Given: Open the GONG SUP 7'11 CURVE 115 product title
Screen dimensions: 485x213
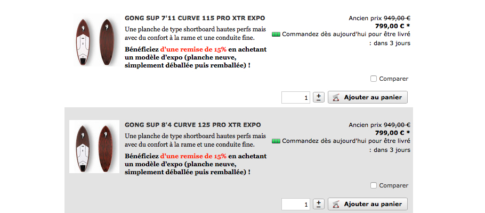Looking at the screenshot, I should [x=195, y=18].
